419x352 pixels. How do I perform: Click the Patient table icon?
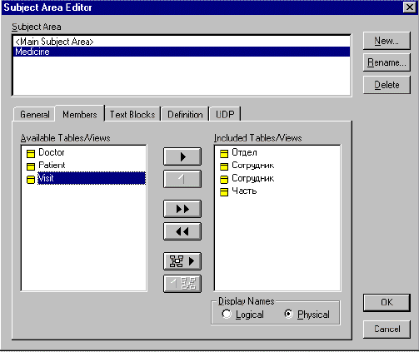[31, 166]
